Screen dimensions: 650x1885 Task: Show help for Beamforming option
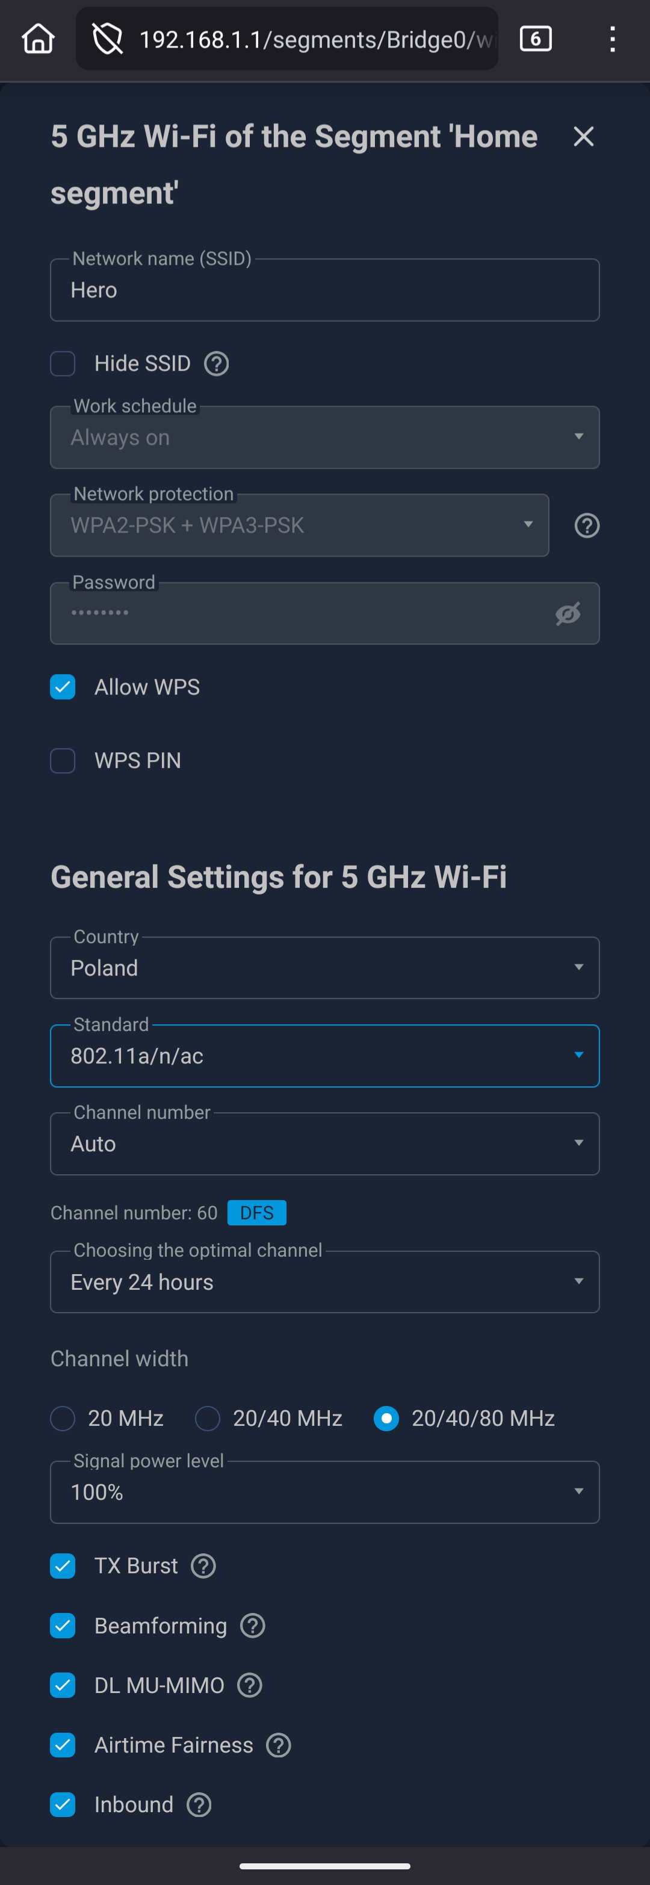coord(253,1626)
